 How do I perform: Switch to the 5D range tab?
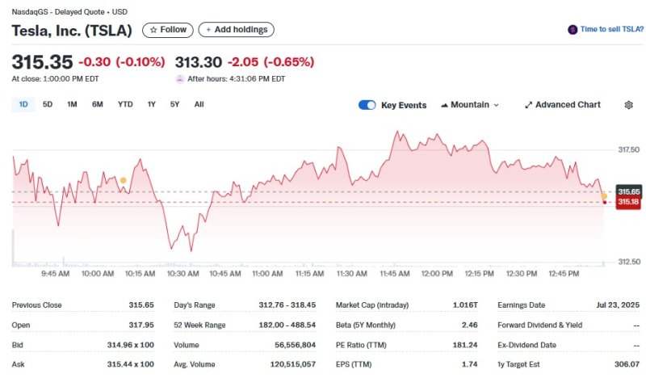tap(48, 105)
